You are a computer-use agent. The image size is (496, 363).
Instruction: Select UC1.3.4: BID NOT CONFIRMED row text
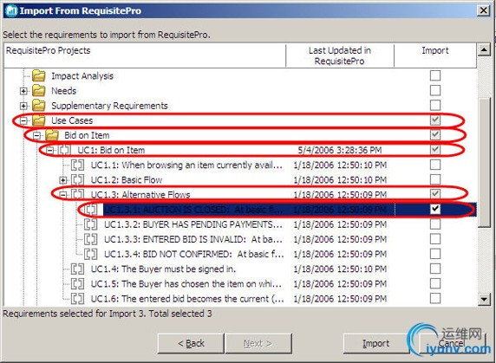[x=194, y=254]
